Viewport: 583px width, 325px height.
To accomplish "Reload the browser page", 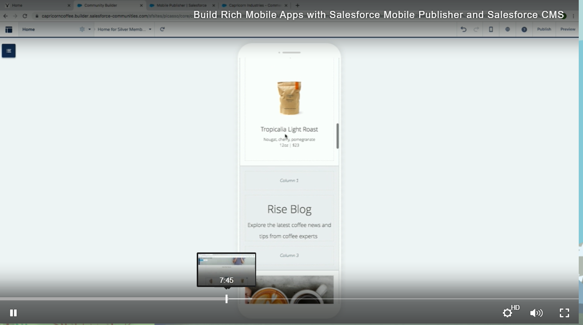I will [x=25, y=16].
